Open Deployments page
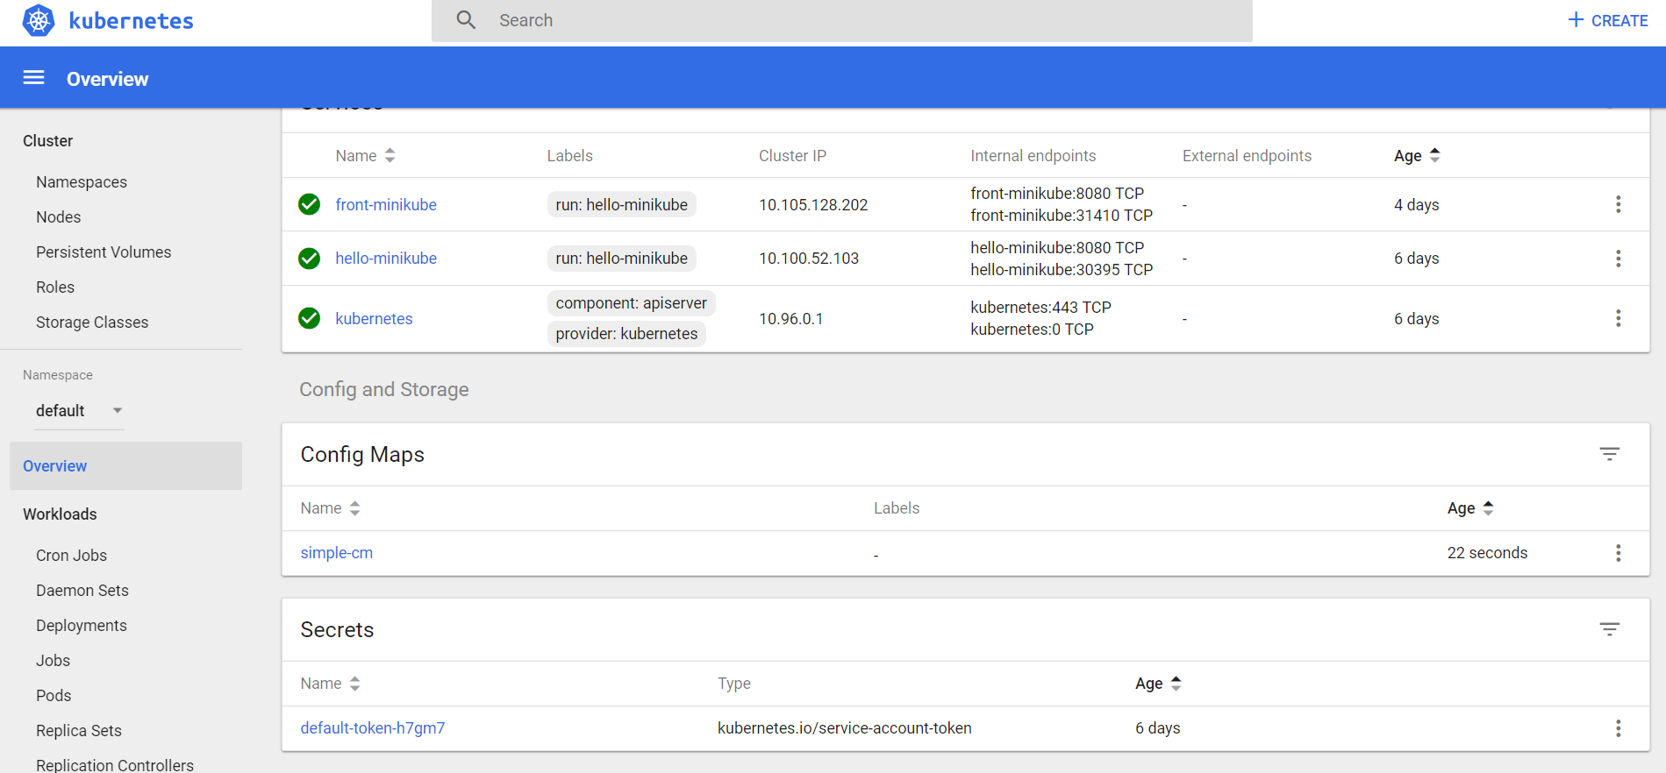The image size is (1666, 773). 82,625
